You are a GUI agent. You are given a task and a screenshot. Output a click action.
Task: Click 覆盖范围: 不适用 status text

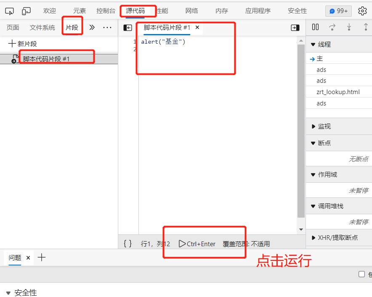point(246,244)
